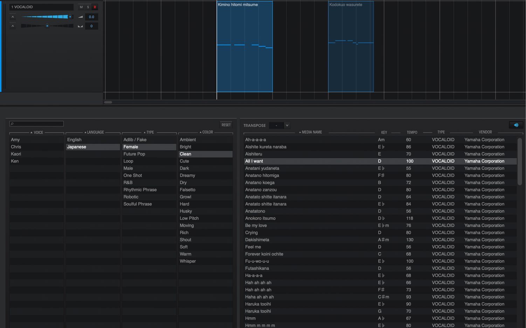Select the One Shot type filter
The width and height of the screenshot is (526, 328).
(149, 175)
